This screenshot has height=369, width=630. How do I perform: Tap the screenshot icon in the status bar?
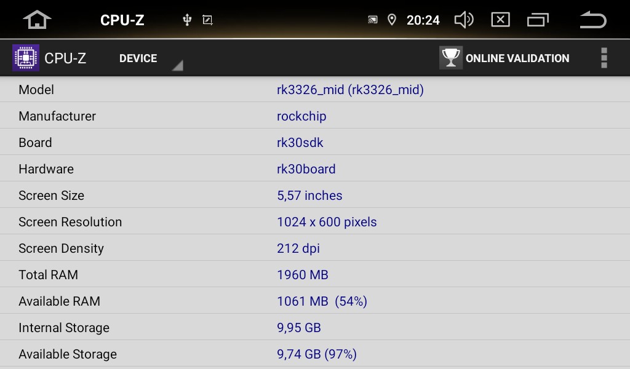[x=207, y=20]
